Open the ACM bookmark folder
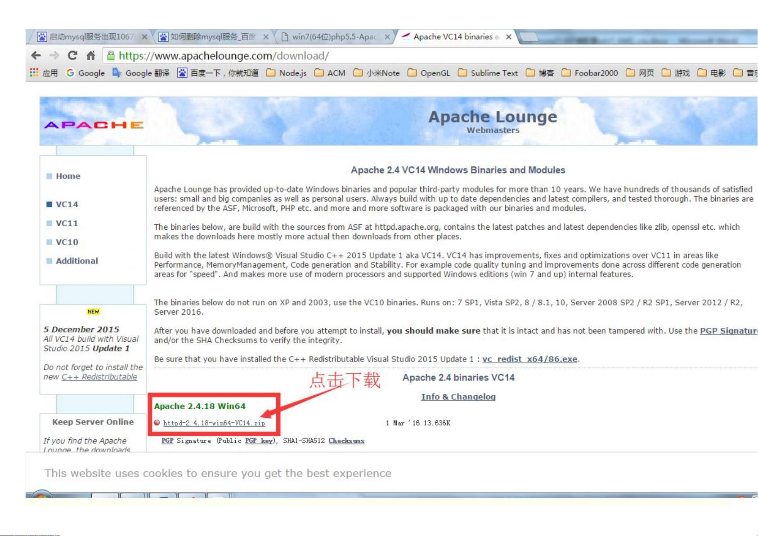 pos(330,73)
